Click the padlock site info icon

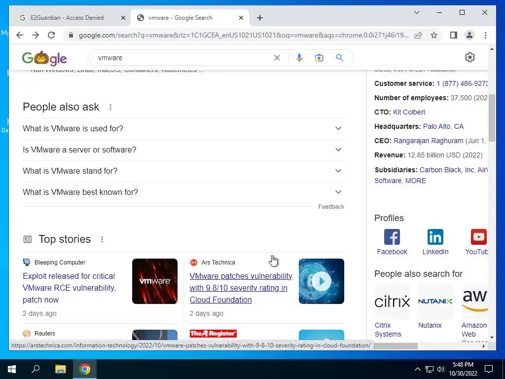click(71, 35)
